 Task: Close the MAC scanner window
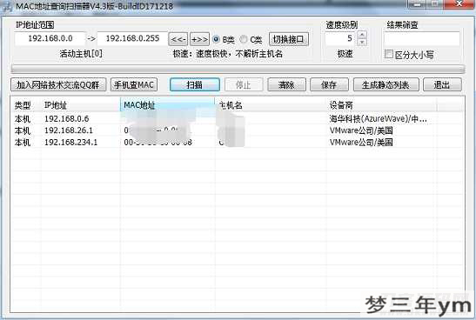click(459, 4)
